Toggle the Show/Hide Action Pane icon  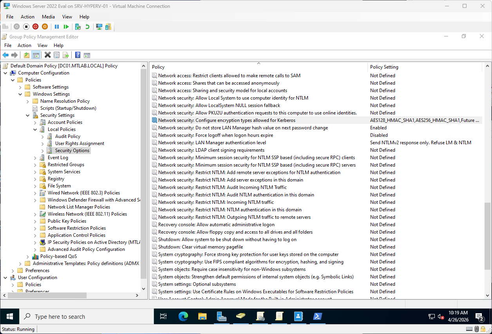[87, 55]
